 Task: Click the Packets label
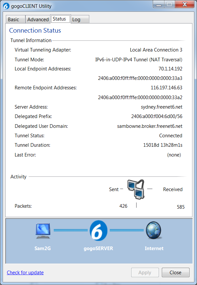coord(23,206)
